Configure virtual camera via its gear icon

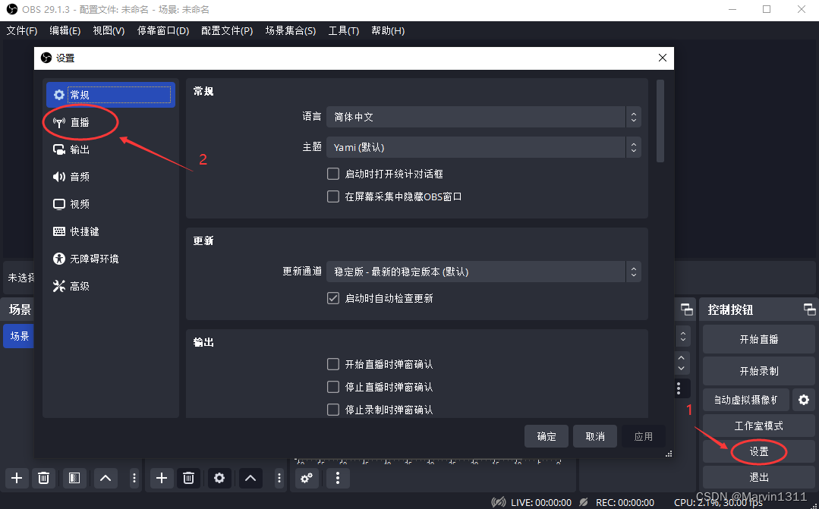tap(804, 399)
